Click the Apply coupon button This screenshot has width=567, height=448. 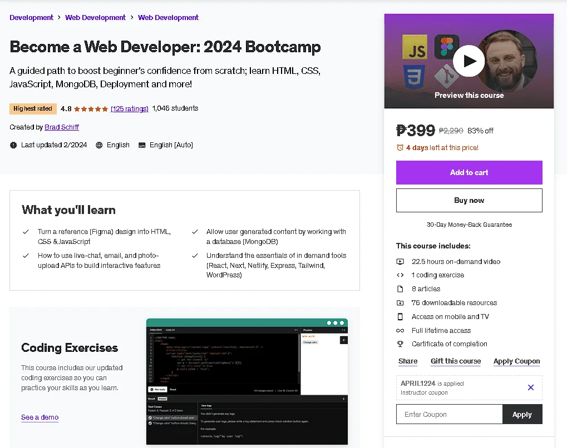(522, 414)
